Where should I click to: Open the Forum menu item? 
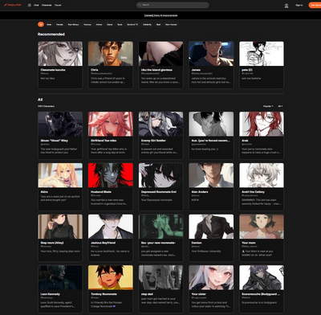click(x=58, y=5)
